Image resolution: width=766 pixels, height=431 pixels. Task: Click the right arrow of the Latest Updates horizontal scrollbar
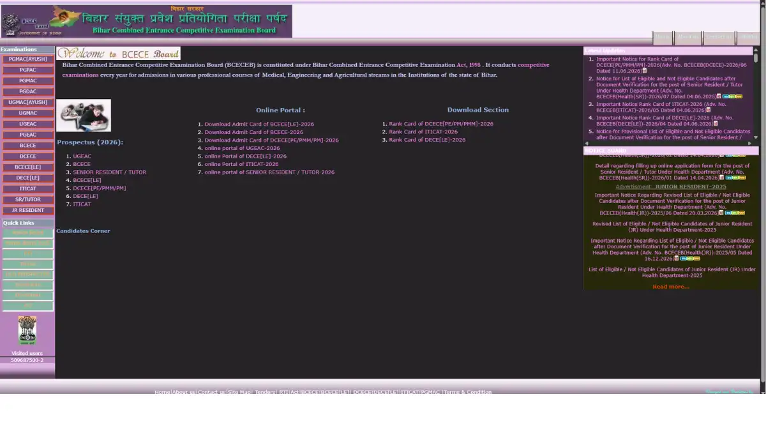tap(749, 144)
